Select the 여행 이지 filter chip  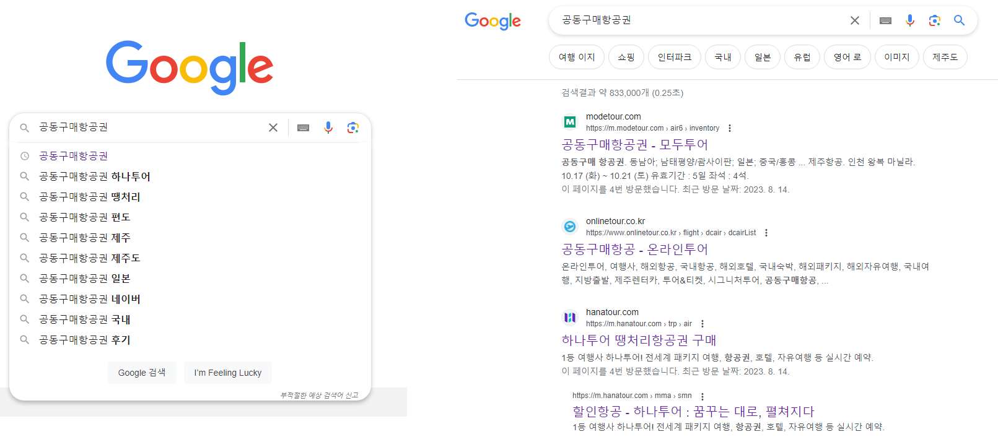coord(577,57)
